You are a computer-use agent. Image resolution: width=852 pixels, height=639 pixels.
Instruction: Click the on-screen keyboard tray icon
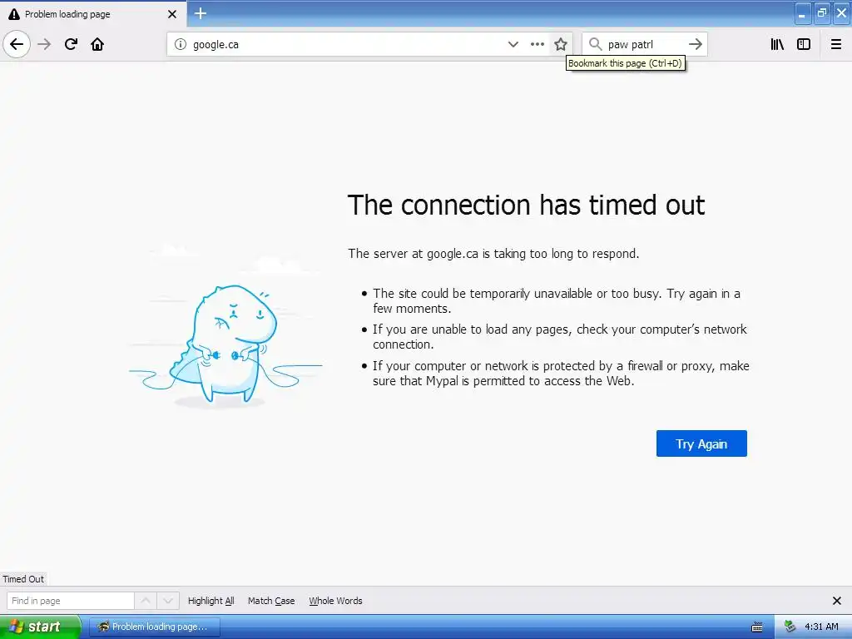[757, 627]
